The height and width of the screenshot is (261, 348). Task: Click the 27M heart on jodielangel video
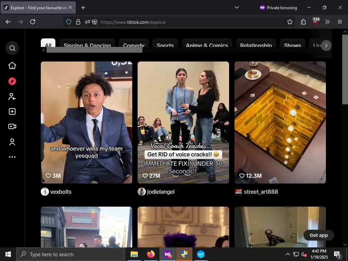coord(145,176)
